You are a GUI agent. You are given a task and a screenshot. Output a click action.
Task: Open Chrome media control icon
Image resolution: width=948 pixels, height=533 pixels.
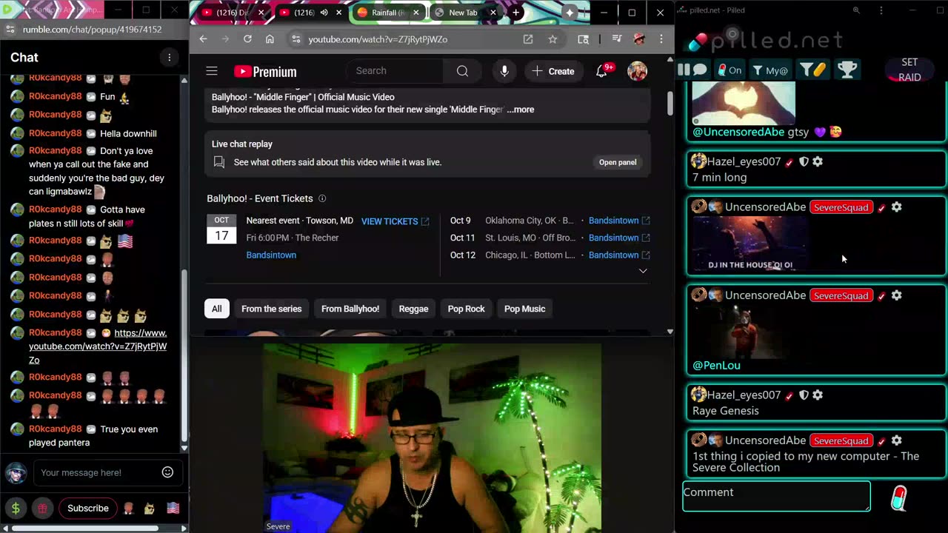pyautogui.click(x=616, y=39)
